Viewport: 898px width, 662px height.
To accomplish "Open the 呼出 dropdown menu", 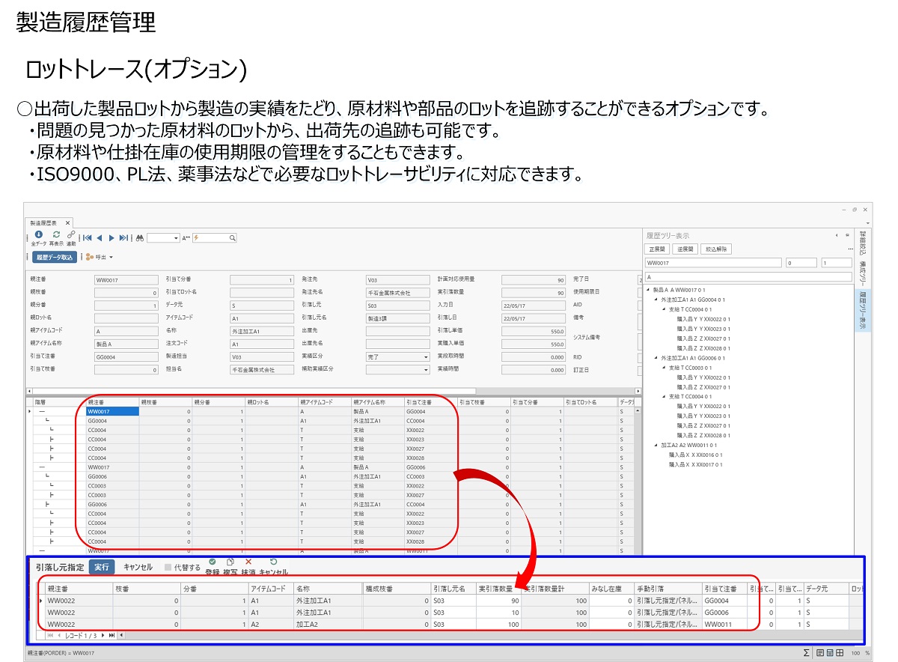I will pyautogui.click(x=111, y=257).
